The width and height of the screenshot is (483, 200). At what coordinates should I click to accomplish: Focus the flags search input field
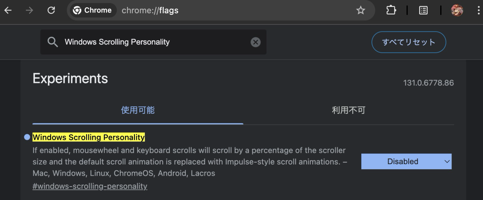click(x=154, y=42)
